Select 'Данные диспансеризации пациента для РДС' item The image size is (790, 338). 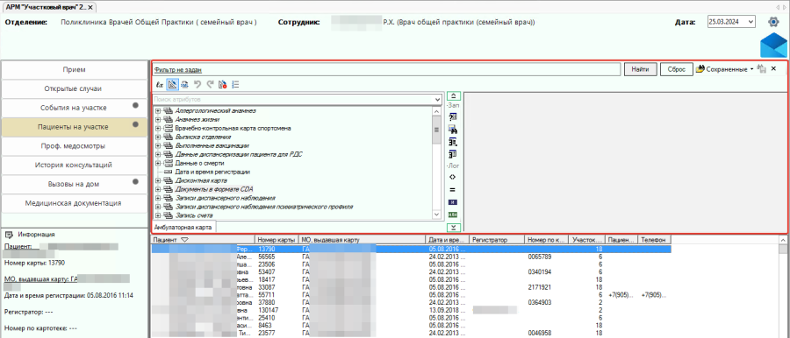(x=238, y=154)
